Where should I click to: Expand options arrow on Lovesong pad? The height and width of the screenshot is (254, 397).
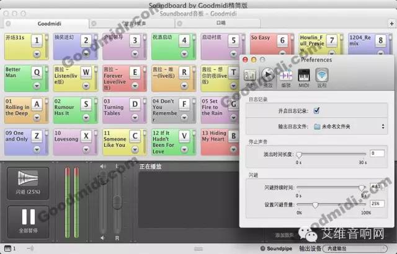point(86,150)
